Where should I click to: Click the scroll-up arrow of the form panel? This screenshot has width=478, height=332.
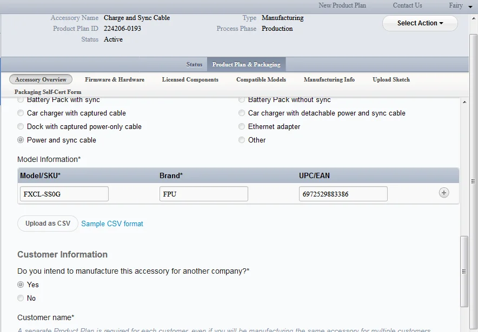[x=464, y=102]
